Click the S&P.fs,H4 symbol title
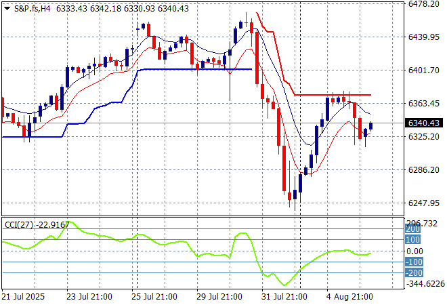This screenshot has height=305, width=447. [33, 9]
